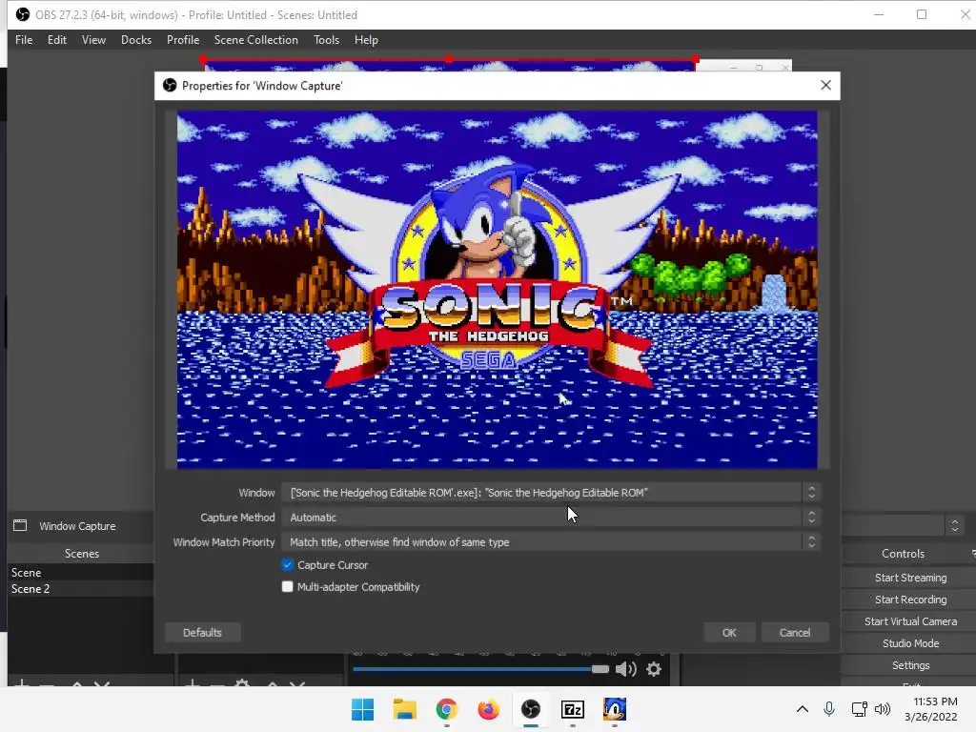The image size is (976, 732).
Task: Open the Help menu
Action: pyautogui.click(x=366, y=40)
